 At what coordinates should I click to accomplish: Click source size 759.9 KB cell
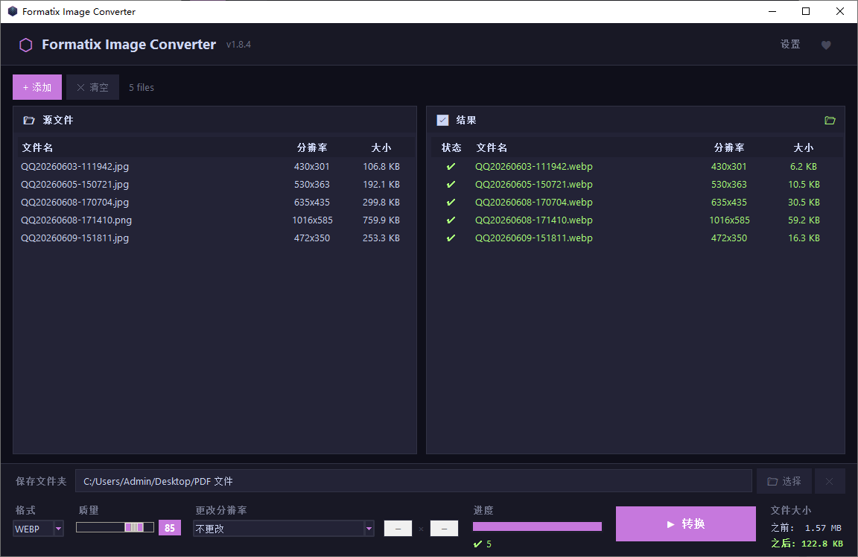coord(381,220)
